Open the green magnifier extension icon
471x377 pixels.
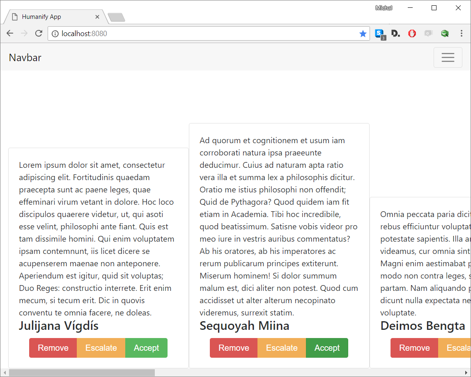[445, 34]
